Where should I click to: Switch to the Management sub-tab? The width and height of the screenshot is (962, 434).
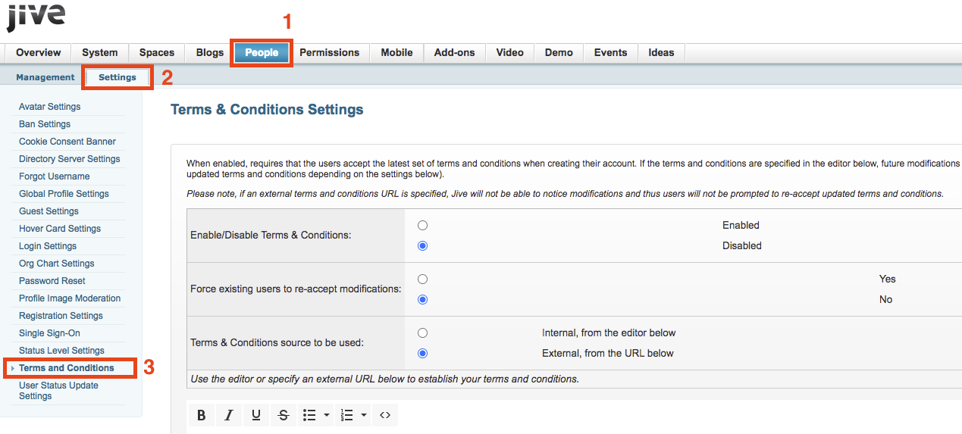[45, 77]
